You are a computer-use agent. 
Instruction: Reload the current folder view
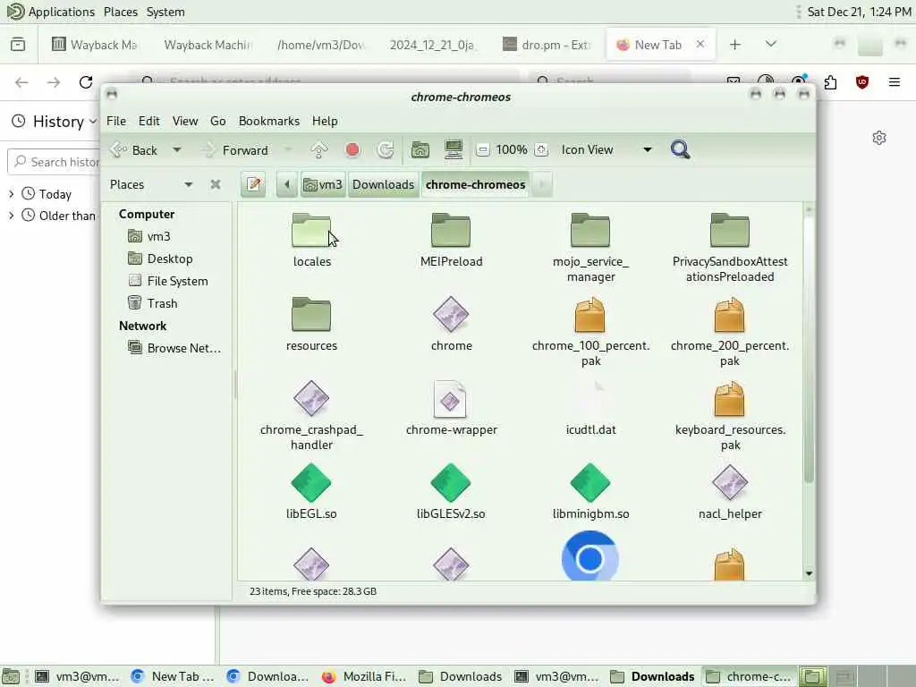386,150
